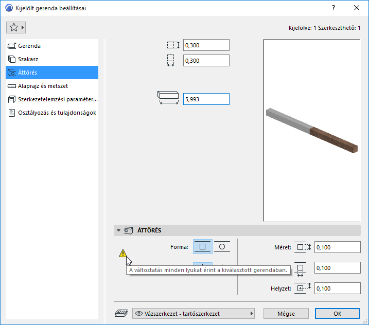
Task: Click the hole height Méret icon
Action: [303, 247]
